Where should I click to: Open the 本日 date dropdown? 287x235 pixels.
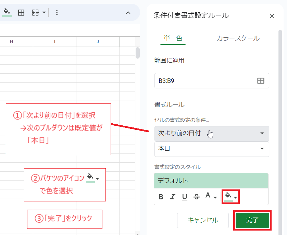212,149
